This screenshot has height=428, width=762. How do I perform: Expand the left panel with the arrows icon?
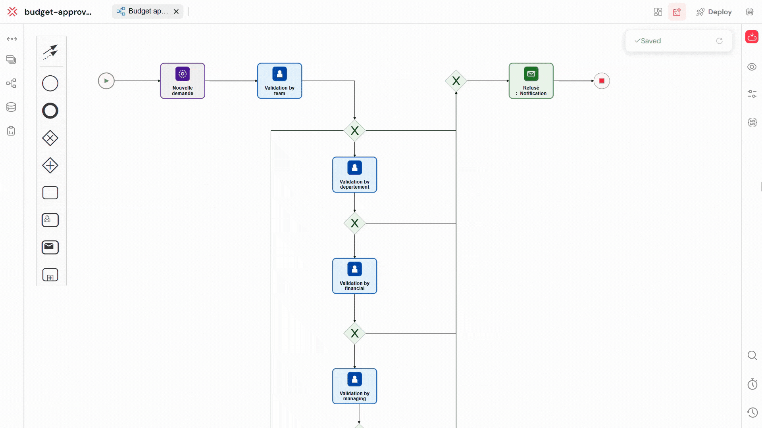(x=12, y=38)
